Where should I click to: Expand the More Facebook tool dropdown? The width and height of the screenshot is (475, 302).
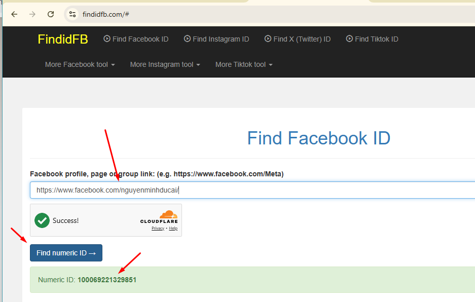coord(80,64)
